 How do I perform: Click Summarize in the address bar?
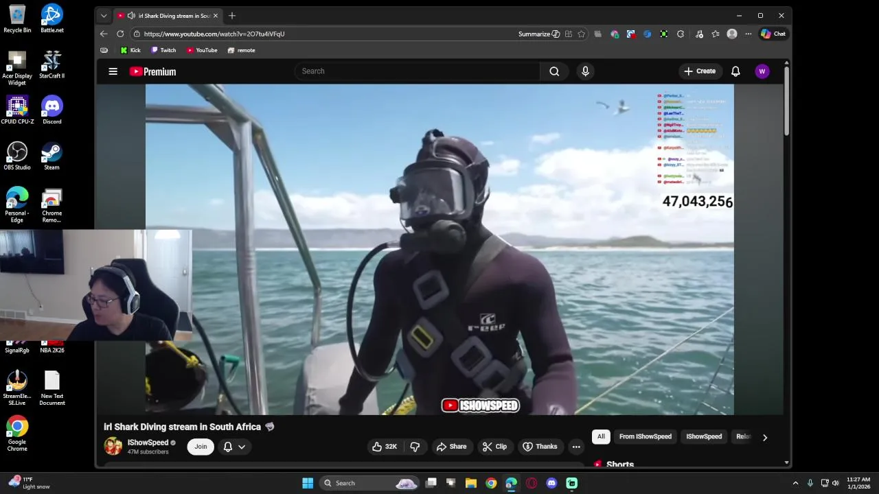(x=539, y=34)
